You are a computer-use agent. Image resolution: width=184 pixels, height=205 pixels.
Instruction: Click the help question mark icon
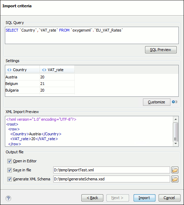[x=8, y=198]
